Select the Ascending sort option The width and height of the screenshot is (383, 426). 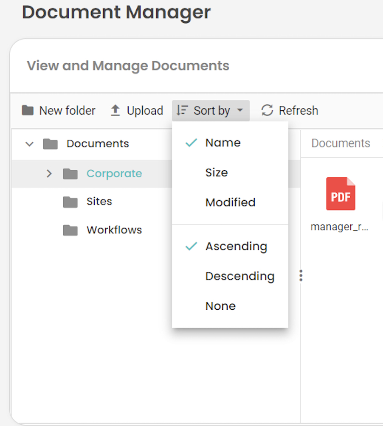pos(236,247)
